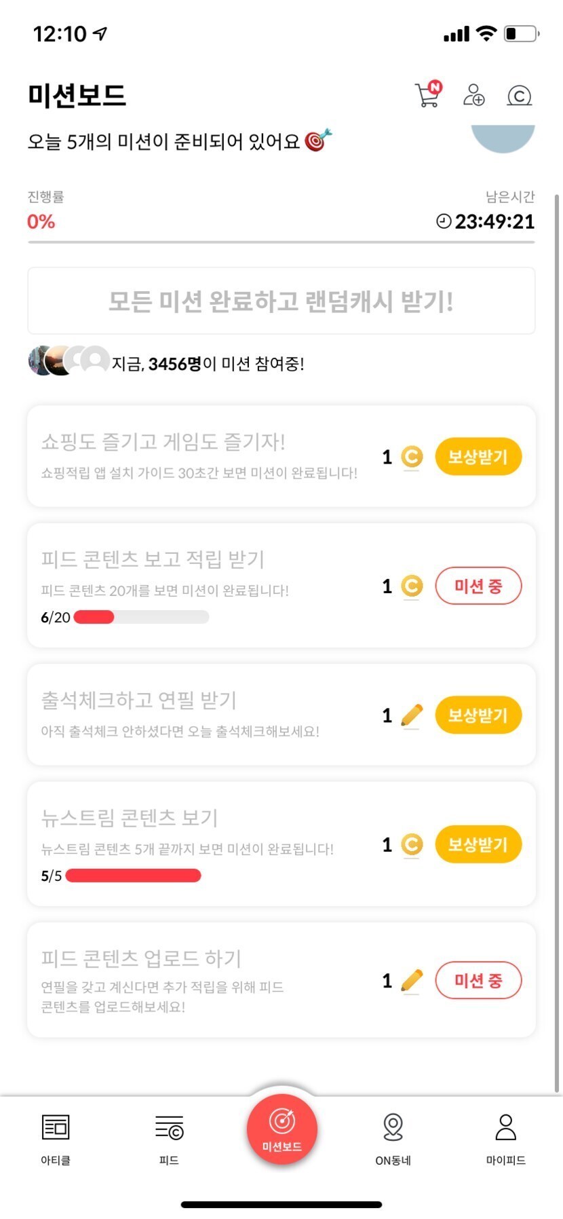Claim reward for newstream content mission
563x1219 pixels.
pyautogui.click(x=478, y=844)
